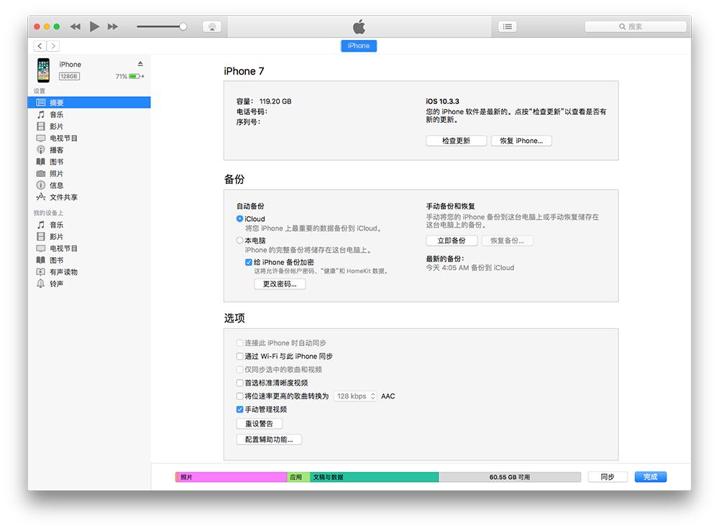Open 电视节目 under the 设置 section
Image resolution: width=719 pixels, height=530 pixels.
point(89,139)
